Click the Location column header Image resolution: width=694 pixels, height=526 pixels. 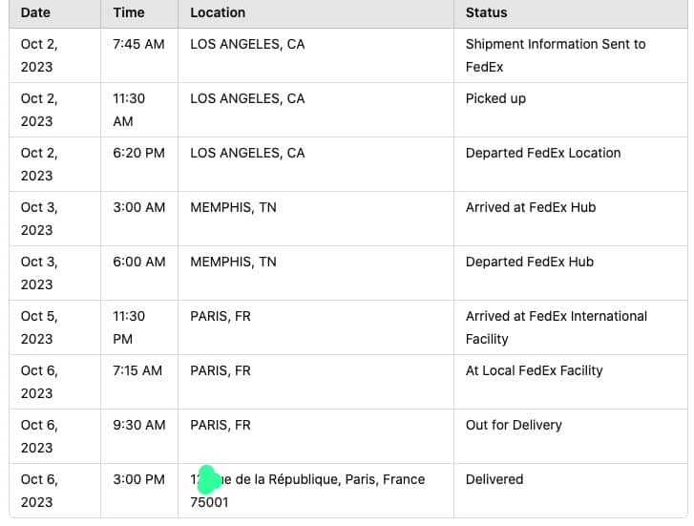tap(218, 12)
